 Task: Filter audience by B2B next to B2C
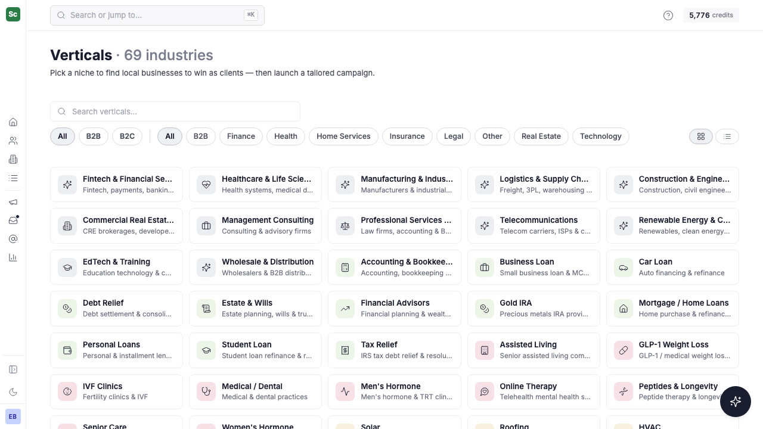tap(94, 136)
